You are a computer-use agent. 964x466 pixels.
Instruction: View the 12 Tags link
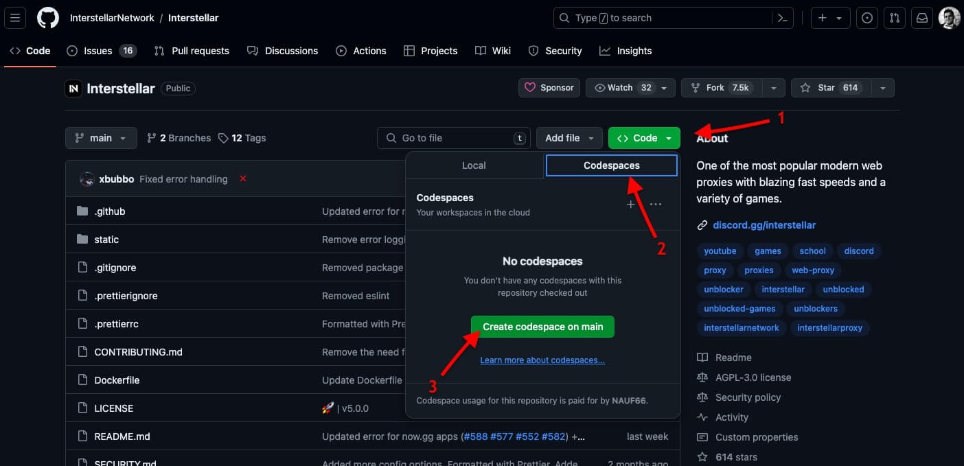tap(242, 138)
